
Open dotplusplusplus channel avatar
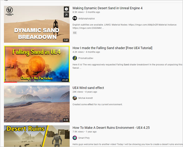(x=75, y=18)
